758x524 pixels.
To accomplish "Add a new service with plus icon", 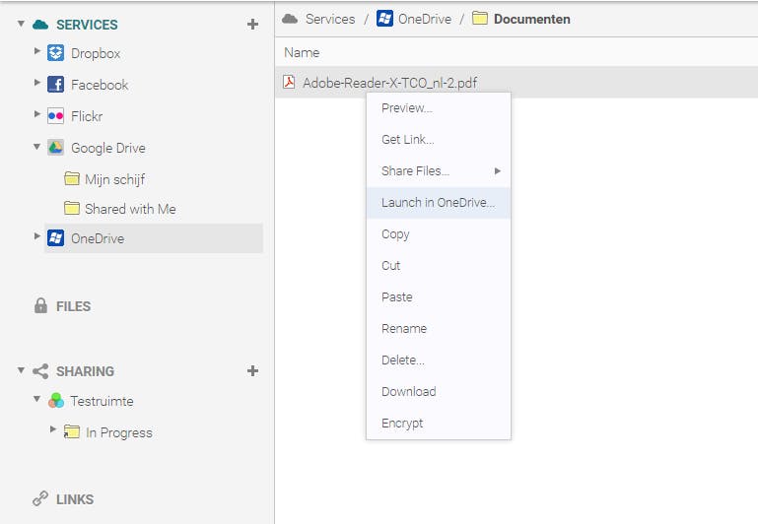I will click(252, 24).
